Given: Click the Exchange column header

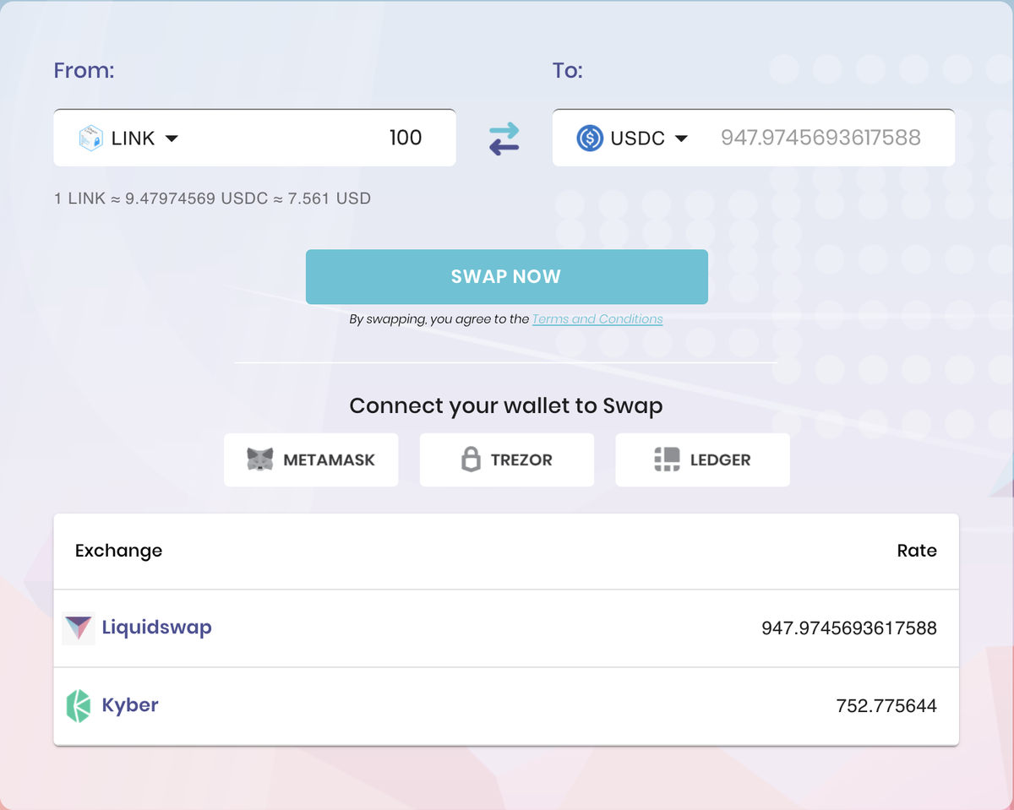Looking at the screenshot, I should tap(118, 551).
